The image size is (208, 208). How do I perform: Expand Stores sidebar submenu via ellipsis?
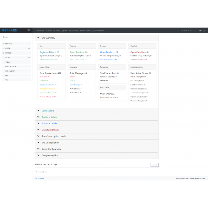[29, 58]
